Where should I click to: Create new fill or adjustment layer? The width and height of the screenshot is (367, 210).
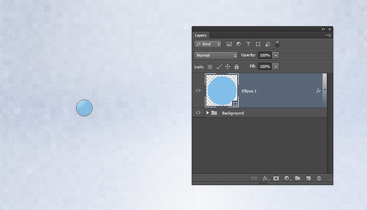coord(287,178)
